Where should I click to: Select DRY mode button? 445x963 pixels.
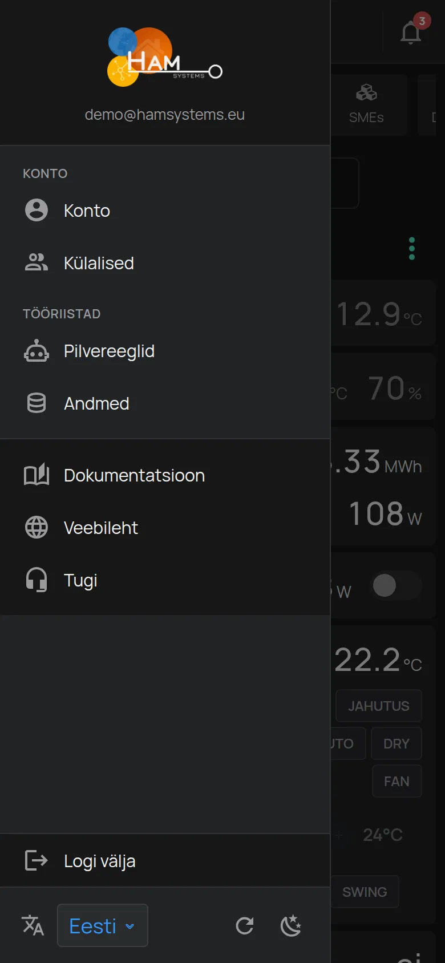click(397, 743)
